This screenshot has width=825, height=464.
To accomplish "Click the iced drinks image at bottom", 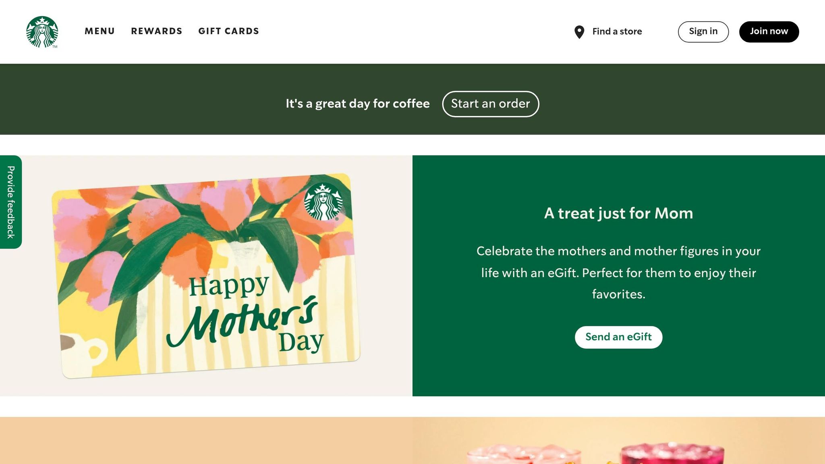I will [x=619, y=441].
